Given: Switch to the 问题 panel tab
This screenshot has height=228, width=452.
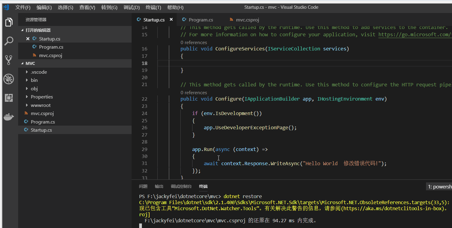Looking at the screenshot, I should (x=143, y=187).
